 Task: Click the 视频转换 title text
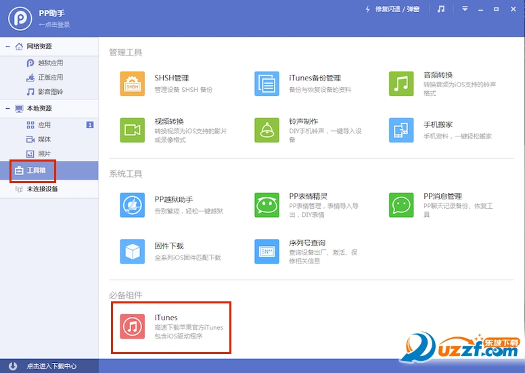pyautogui.click(x=169, y=122)
